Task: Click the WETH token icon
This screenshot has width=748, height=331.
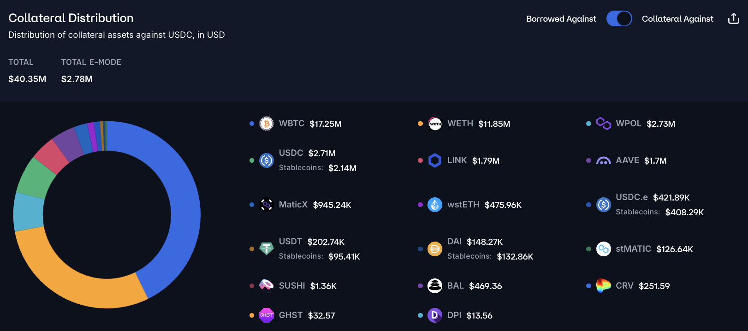Action: pos(435,124)
